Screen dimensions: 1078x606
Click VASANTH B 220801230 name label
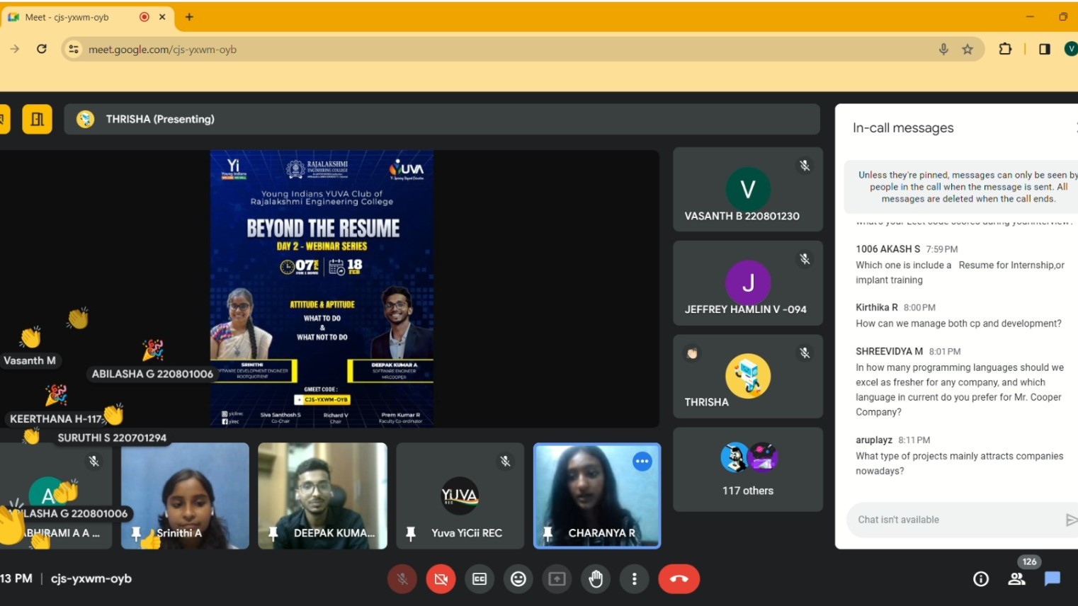point(742,216)
